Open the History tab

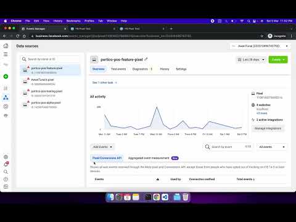point(165,69)
